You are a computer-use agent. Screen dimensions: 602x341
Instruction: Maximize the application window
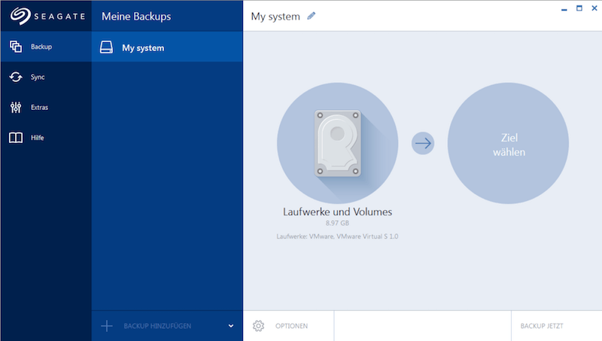(579, 8)
